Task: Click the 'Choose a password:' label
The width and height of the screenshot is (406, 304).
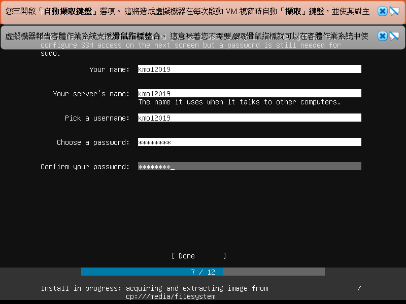Action: click(x=93, y=142)
